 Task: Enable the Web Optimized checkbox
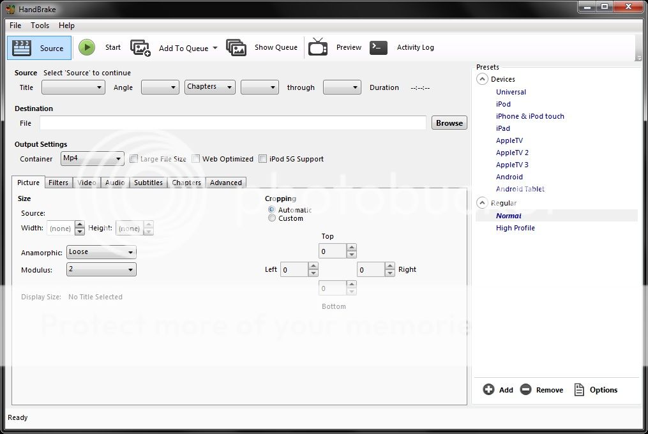(x=197, y=159)
